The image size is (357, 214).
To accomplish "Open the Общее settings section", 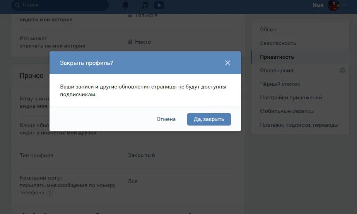I will point(269,30).
